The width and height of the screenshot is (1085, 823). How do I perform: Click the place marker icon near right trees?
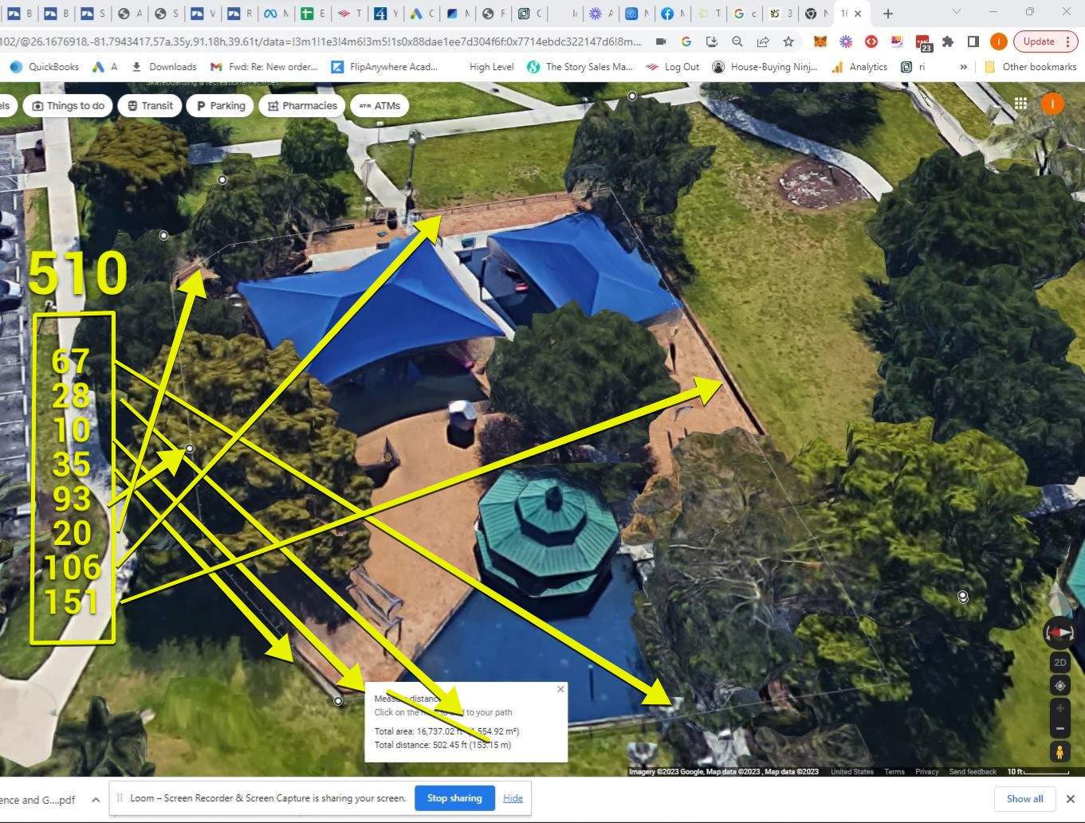(963, 596)
